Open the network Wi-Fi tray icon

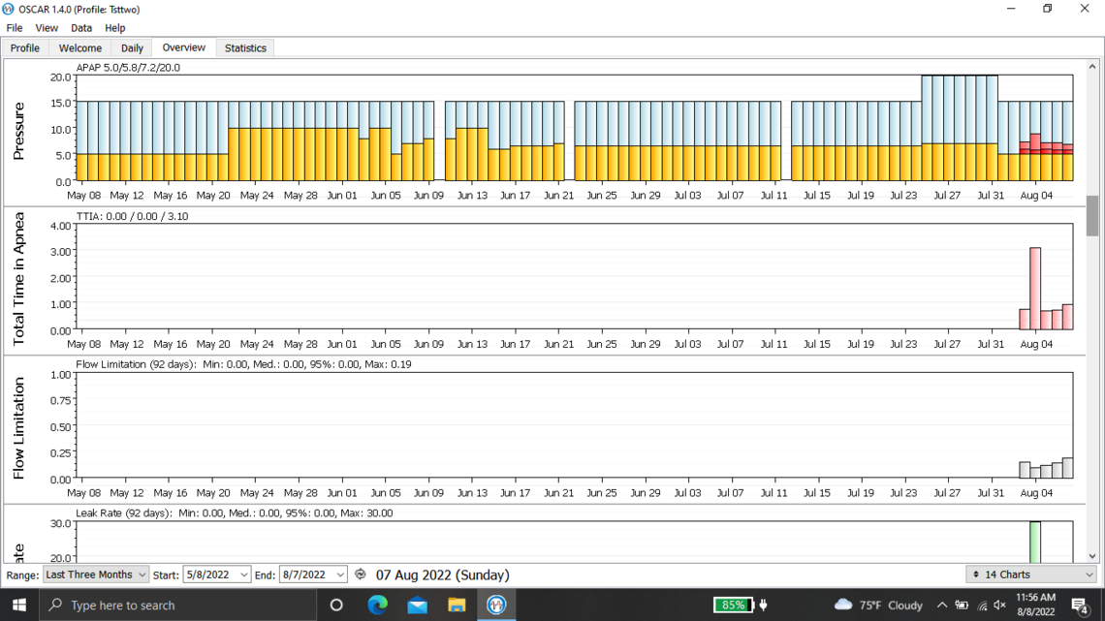coord(982,605)
